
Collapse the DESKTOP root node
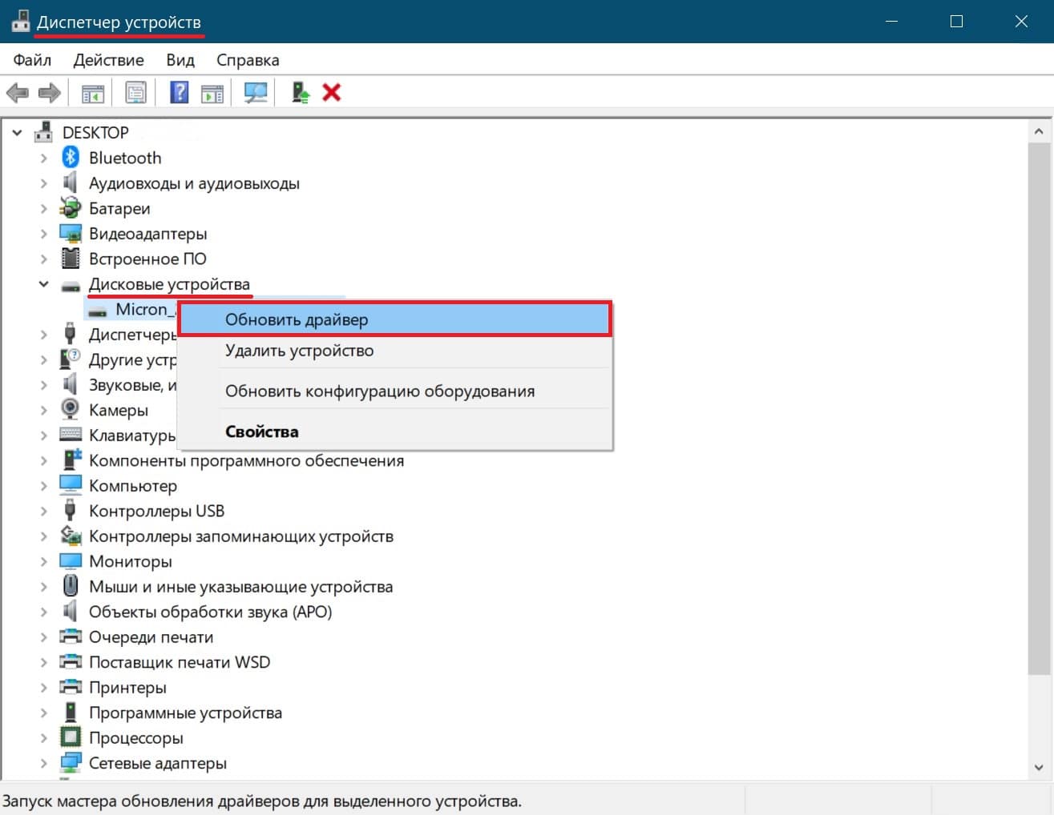[17, 132]
